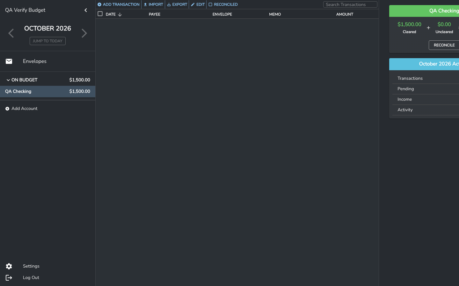Click the Add Transaction label
459x286 pixels.
coord(121,4)
